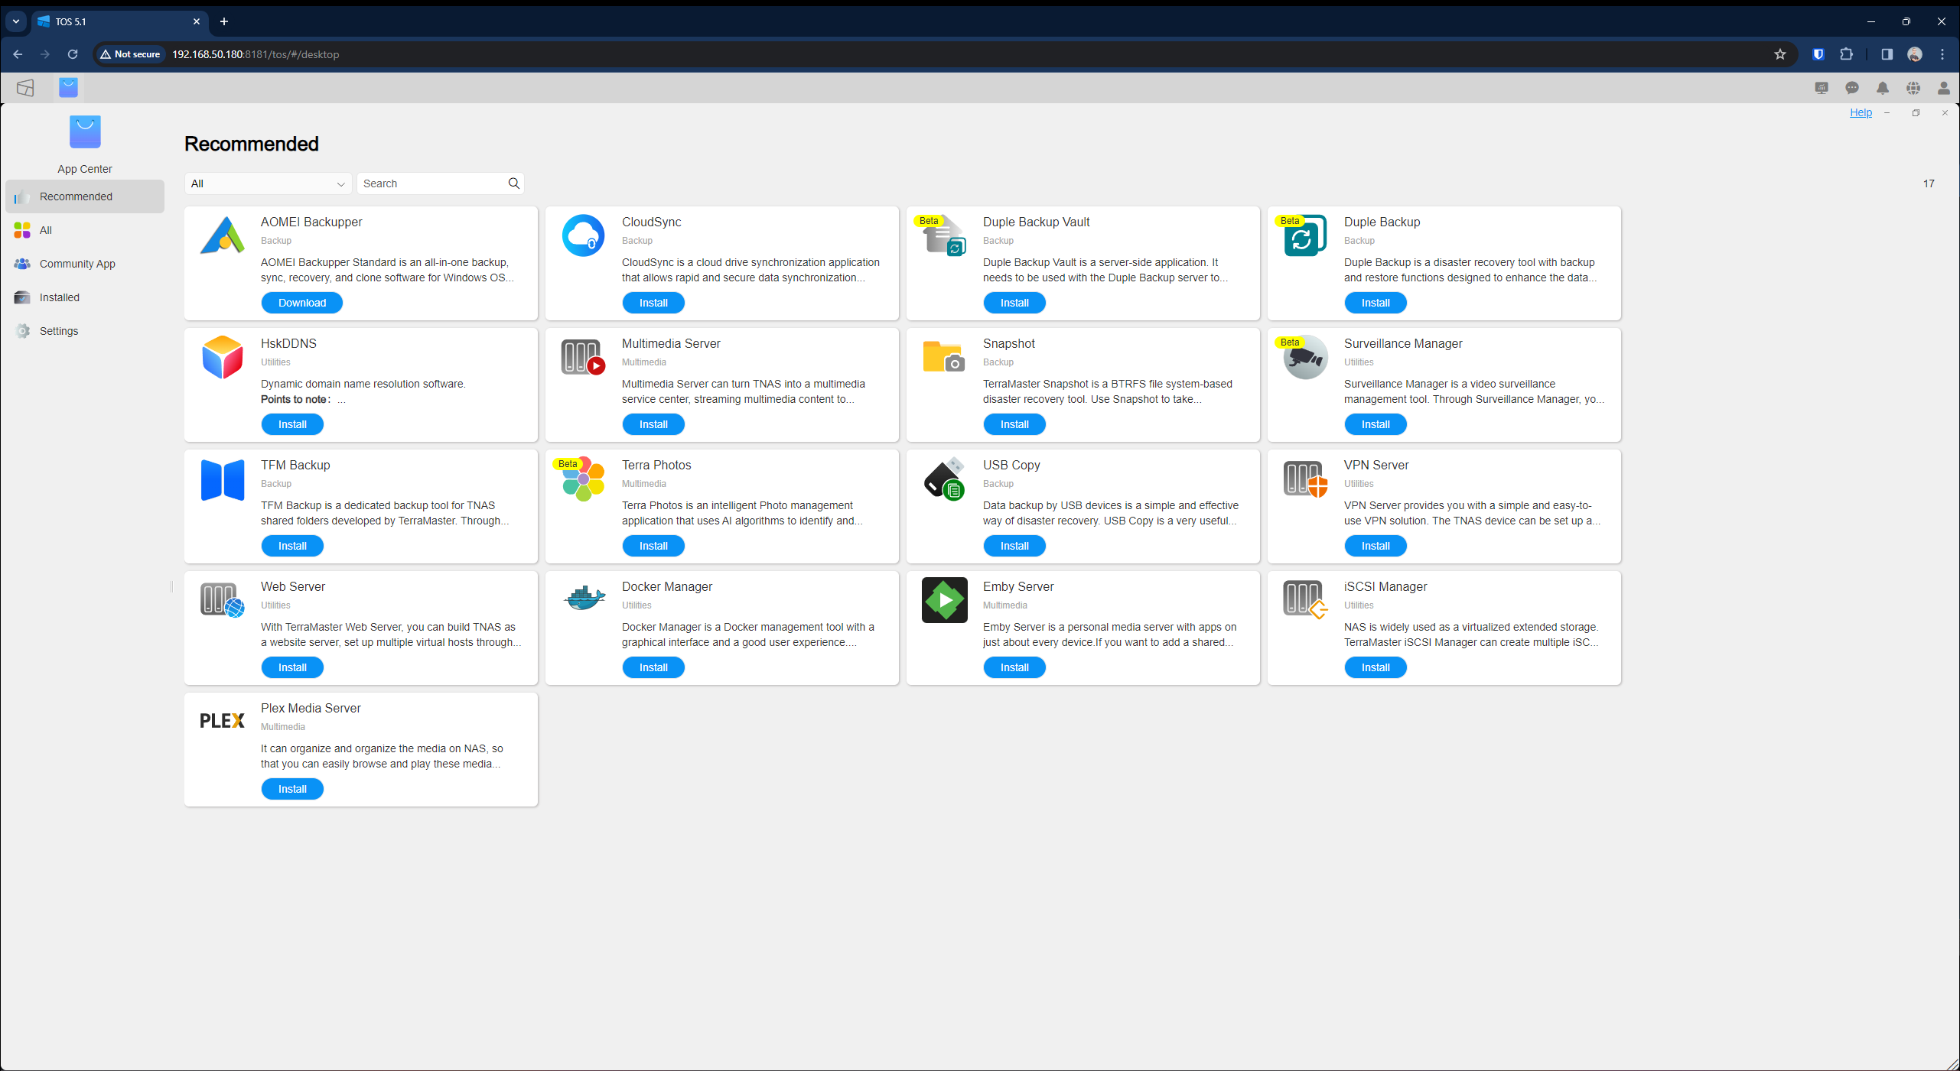
Task: Expand the All category dropdown
Action: 269,183
